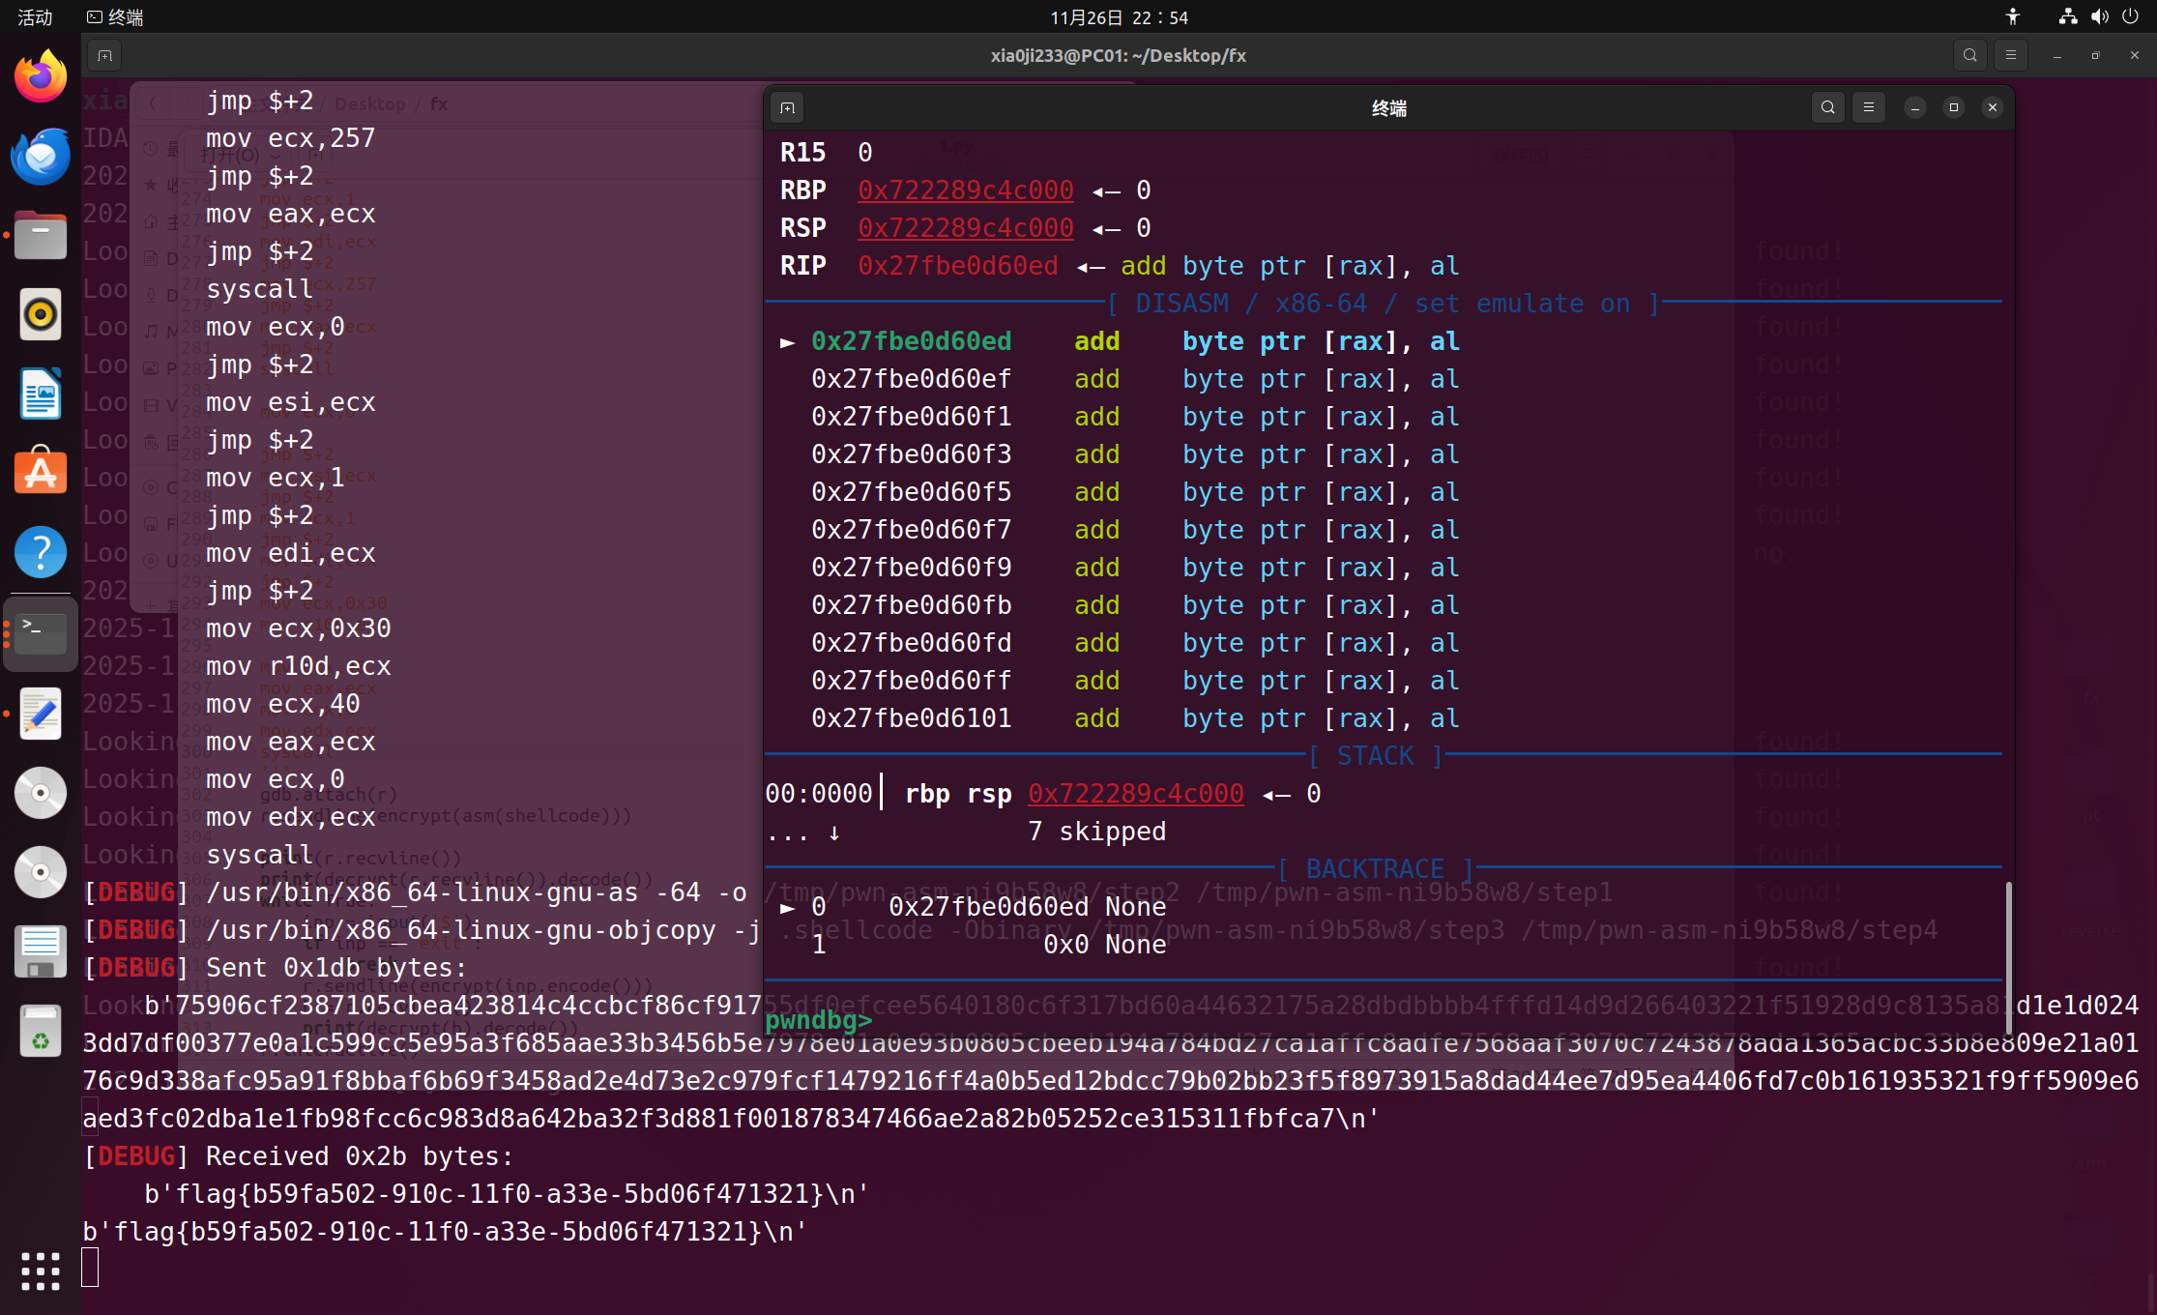
Task: Launch LibreOffice Writer from the dock
Action: pos(40,394)
